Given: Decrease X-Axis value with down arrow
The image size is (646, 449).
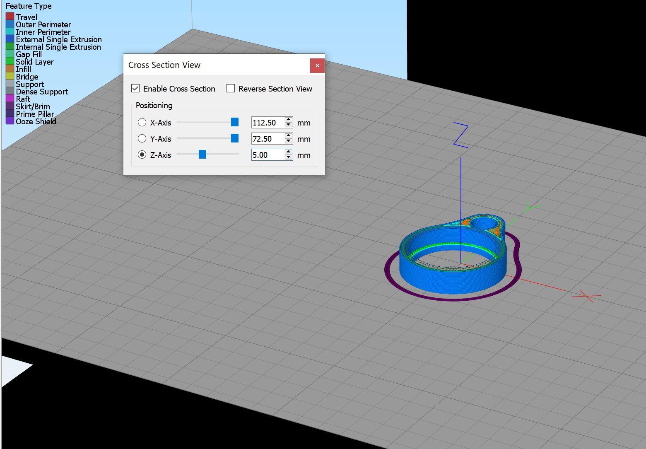Looking at the screenshot, I should (x=289, y=125).
